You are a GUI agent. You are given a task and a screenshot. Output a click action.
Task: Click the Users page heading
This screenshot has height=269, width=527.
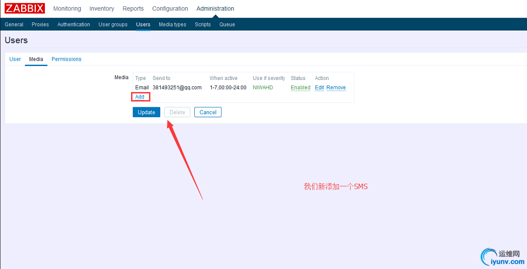coord(16,40)
